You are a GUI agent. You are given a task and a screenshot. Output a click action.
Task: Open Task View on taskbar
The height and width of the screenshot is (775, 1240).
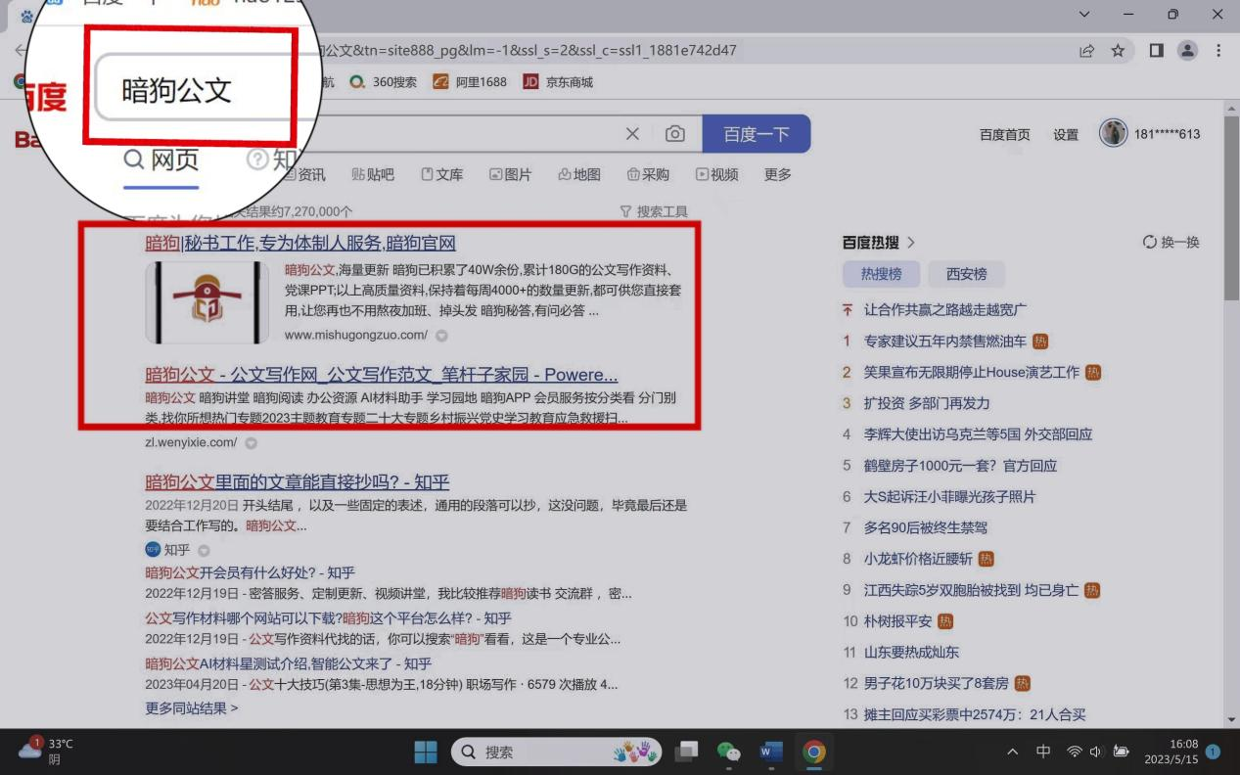pos(687,752)
